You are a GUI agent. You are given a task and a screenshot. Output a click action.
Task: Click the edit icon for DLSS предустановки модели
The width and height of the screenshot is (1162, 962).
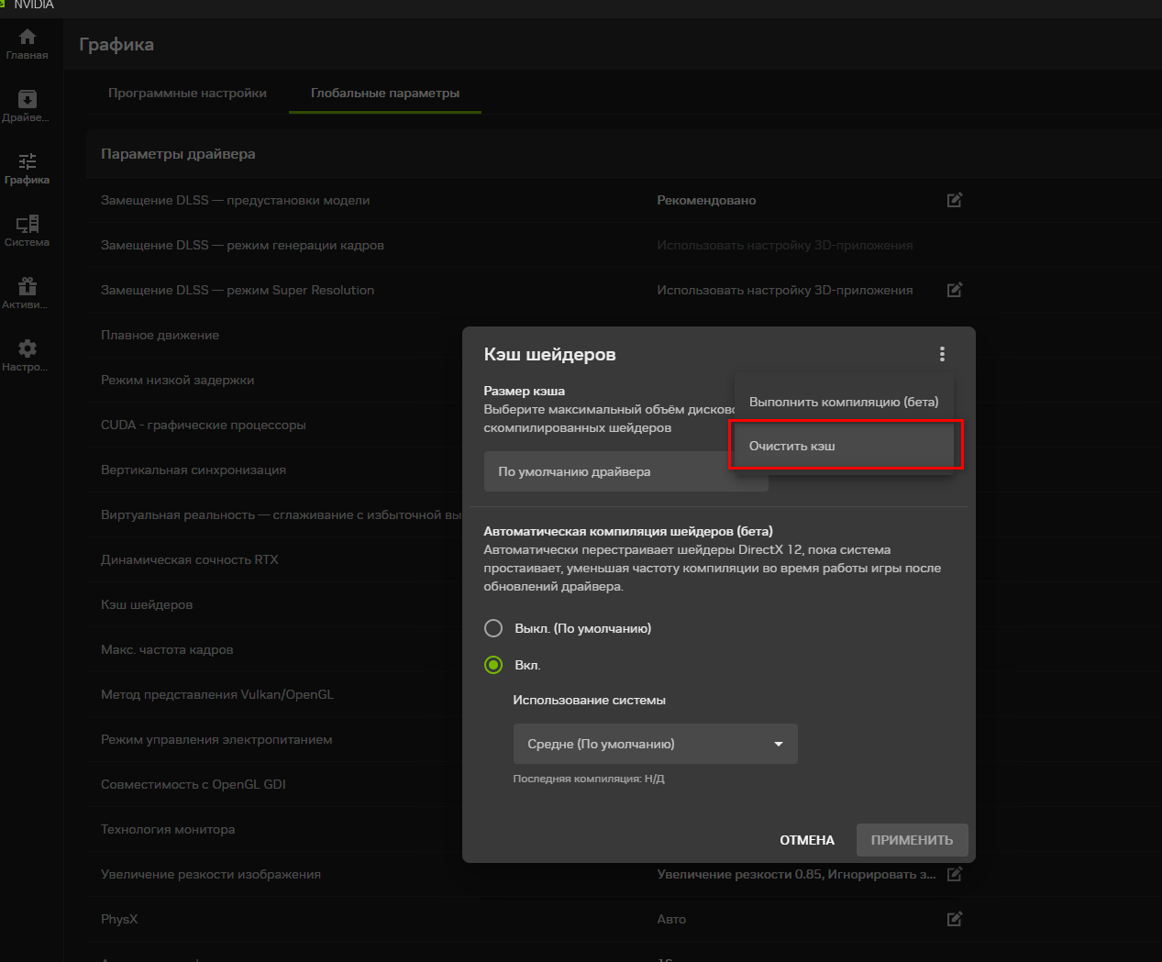954,200
